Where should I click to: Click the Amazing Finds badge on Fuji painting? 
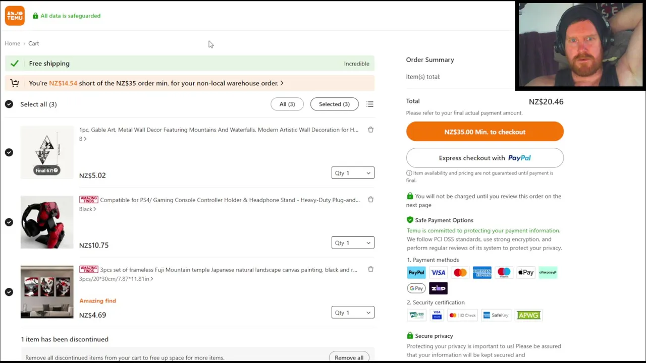[88, 269]
